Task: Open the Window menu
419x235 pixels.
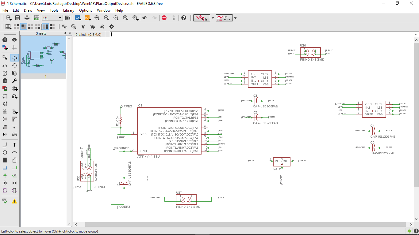Action: pos(104,10)
